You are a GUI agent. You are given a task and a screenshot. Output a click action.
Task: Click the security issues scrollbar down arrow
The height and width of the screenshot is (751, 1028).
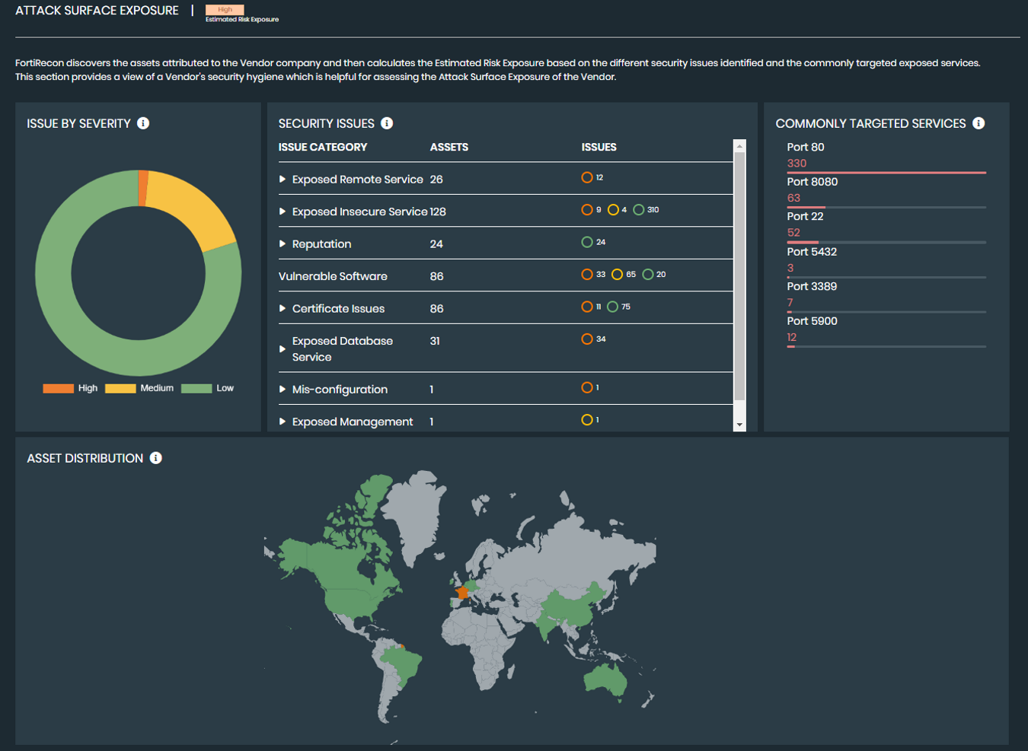pos(739,425)
